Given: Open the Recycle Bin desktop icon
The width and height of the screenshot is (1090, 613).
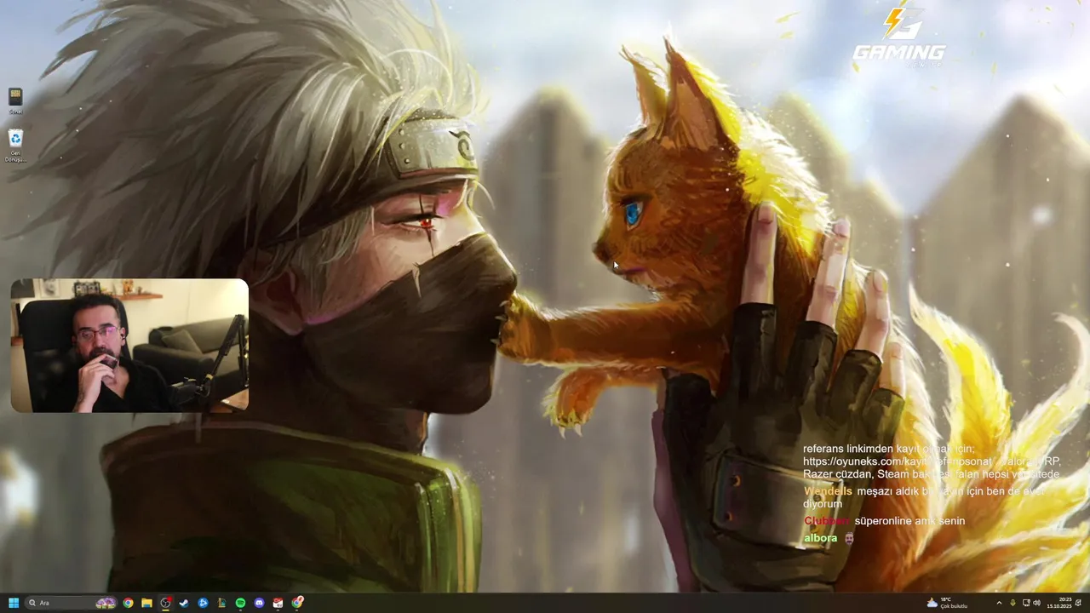Looking at the screenshot, I should 15,145.
